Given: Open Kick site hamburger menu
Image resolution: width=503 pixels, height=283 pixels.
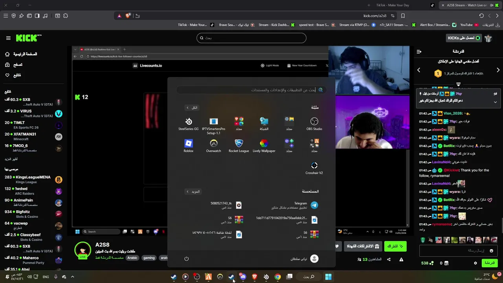Looking at the screenshot, I should [x=8, y=38].
